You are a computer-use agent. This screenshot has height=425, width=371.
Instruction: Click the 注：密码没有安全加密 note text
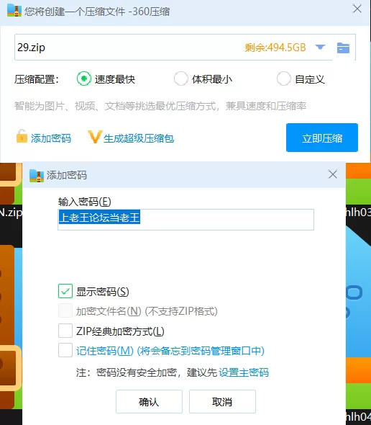pyautogui.click(x=147, y=372)
